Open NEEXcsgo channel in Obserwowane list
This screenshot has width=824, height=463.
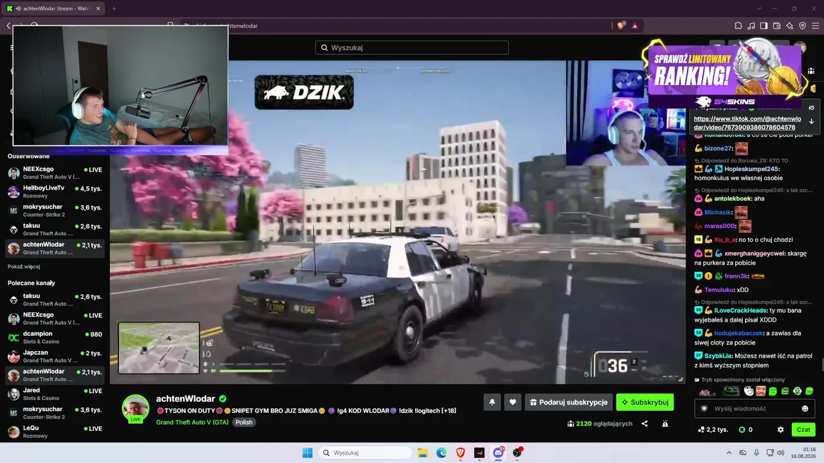(x=55, y=172)
